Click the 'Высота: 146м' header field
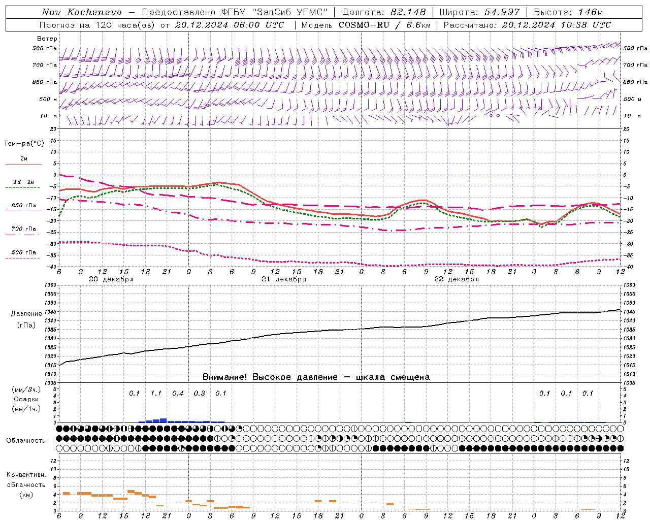 pyautogui.click(x=568, y=12)
